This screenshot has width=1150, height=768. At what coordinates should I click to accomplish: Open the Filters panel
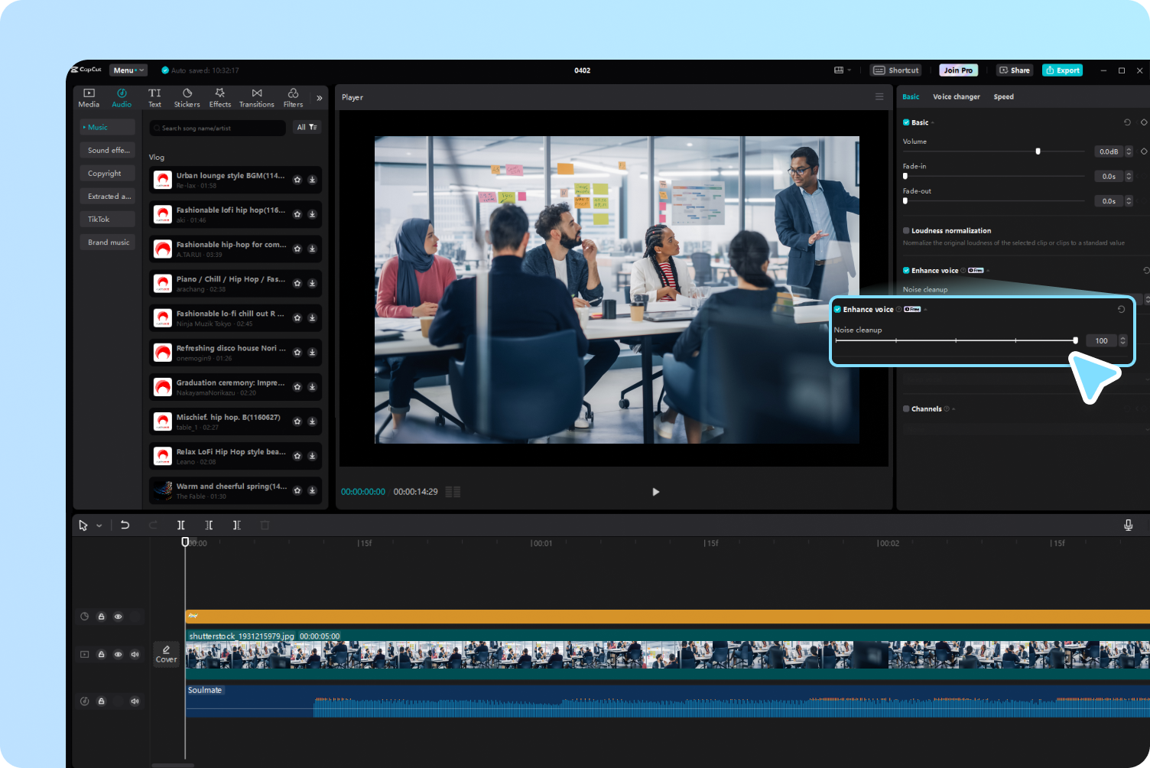293,98
